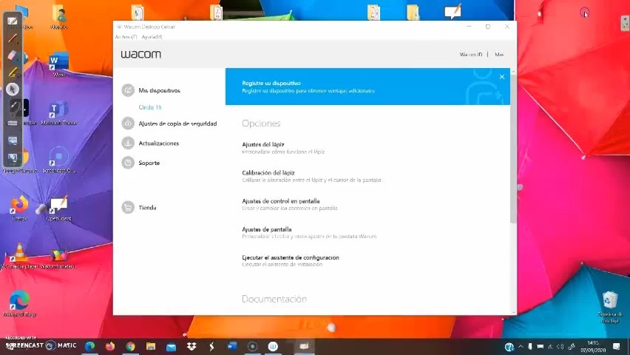This screenshot has width=630, height=355.
Task: Expand the hidden system tray icons chevron
Action: 521,347
